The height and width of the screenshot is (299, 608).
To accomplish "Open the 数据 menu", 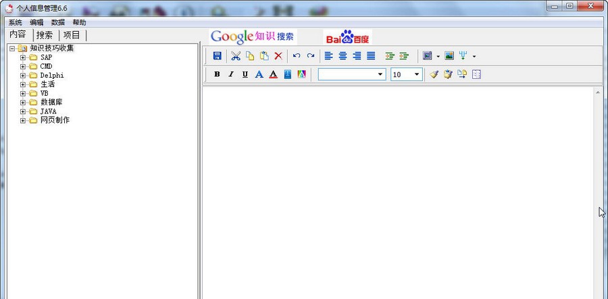I will (x=58, y=22).
